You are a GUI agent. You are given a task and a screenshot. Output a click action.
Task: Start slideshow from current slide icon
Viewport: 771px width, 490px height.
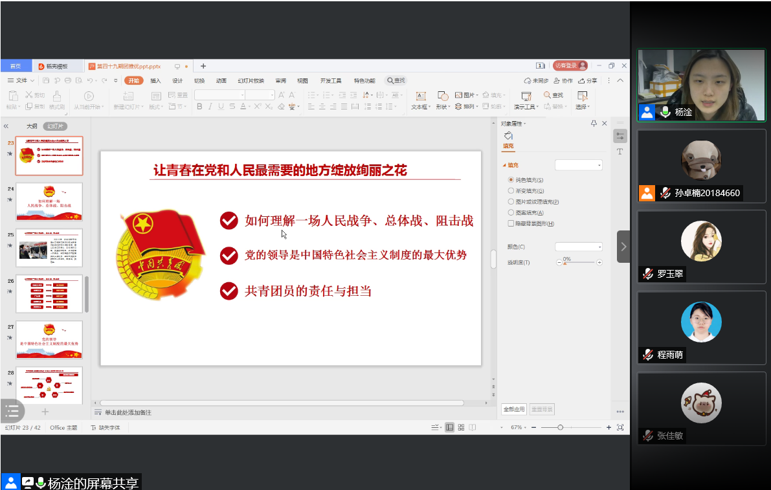pyautogui.click(x=89, y=96)
